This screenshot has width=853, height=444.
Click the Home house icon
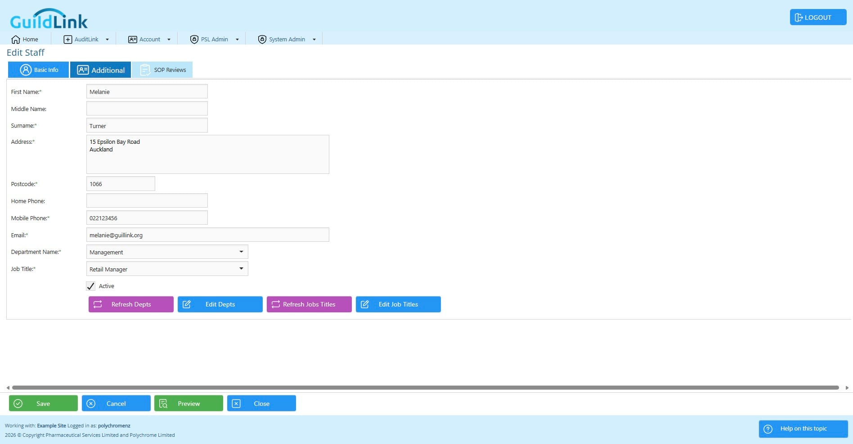click(x=16, y=40)
